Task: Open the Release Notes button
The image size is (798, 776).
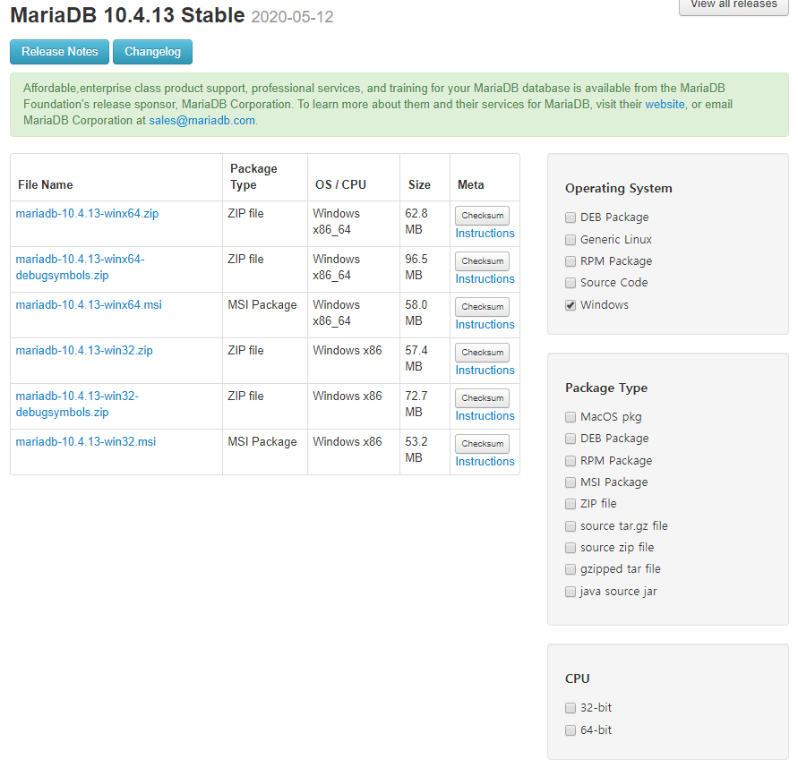Action: 59,52
